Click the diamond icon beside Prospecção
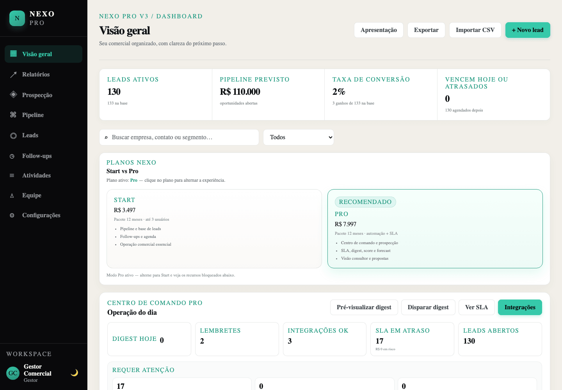Viewport: 562px width, 390px height. pos(13,95)
